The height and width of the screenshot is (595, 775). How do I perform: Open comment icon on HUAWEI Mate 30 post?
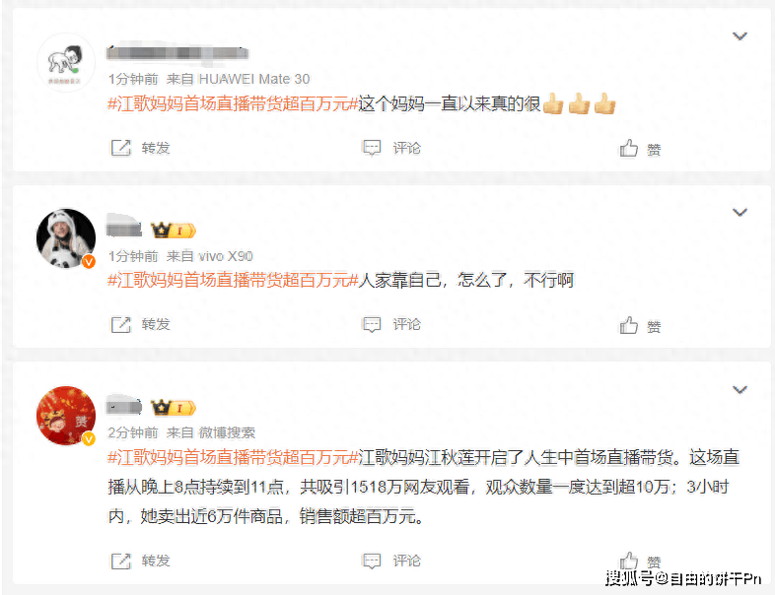(372, 148)
